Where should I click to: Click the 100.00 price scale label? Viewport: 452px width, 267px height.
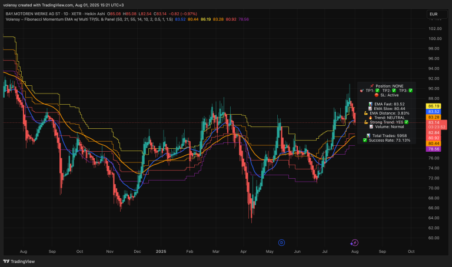tap(435, 39)
